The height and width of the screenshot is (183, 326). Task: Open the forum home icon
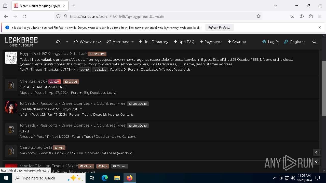58,42
